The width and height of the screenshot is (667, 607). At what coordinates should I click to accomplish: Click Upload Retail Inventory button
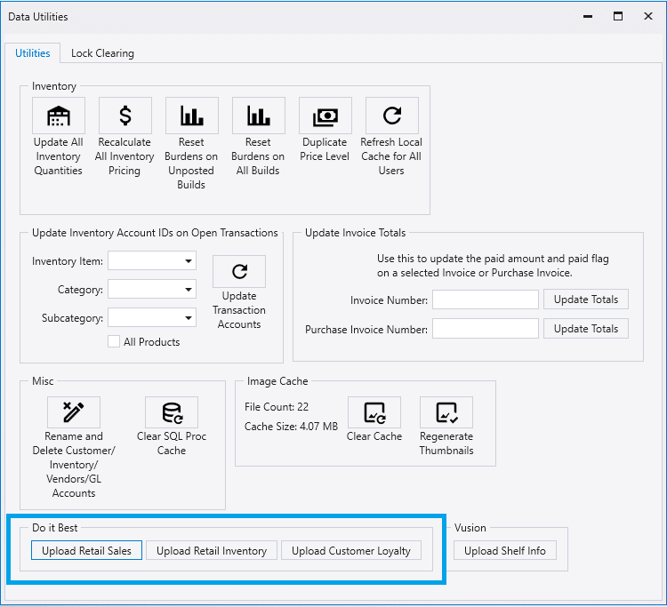pyautogui.click(x=212, y=550)
